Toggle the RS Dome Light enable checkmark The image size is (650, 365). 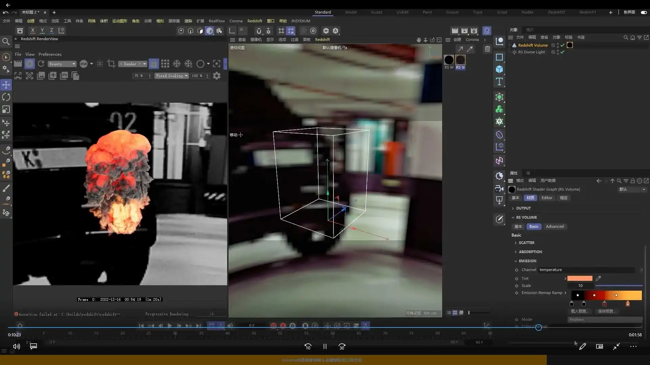point(562,52)
